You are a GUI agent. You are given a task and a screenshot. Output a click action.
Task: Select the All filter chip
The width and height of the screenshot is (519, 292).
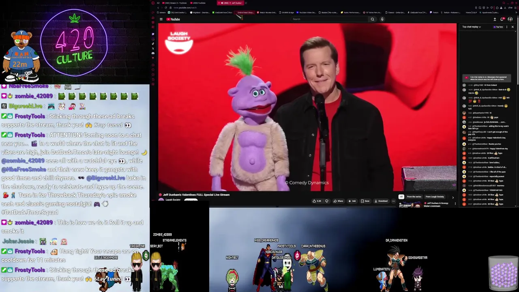[401, 197]
